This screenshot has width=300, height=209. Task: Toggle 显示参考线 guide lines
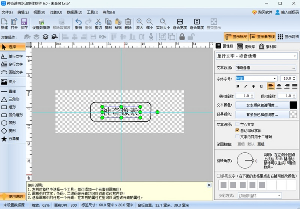262,37
